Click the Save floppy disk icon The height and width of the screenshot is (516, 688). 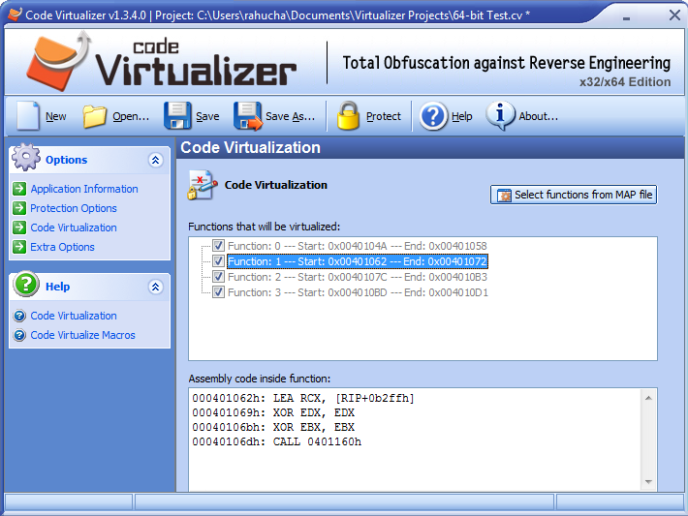click(x=177, y=116)
